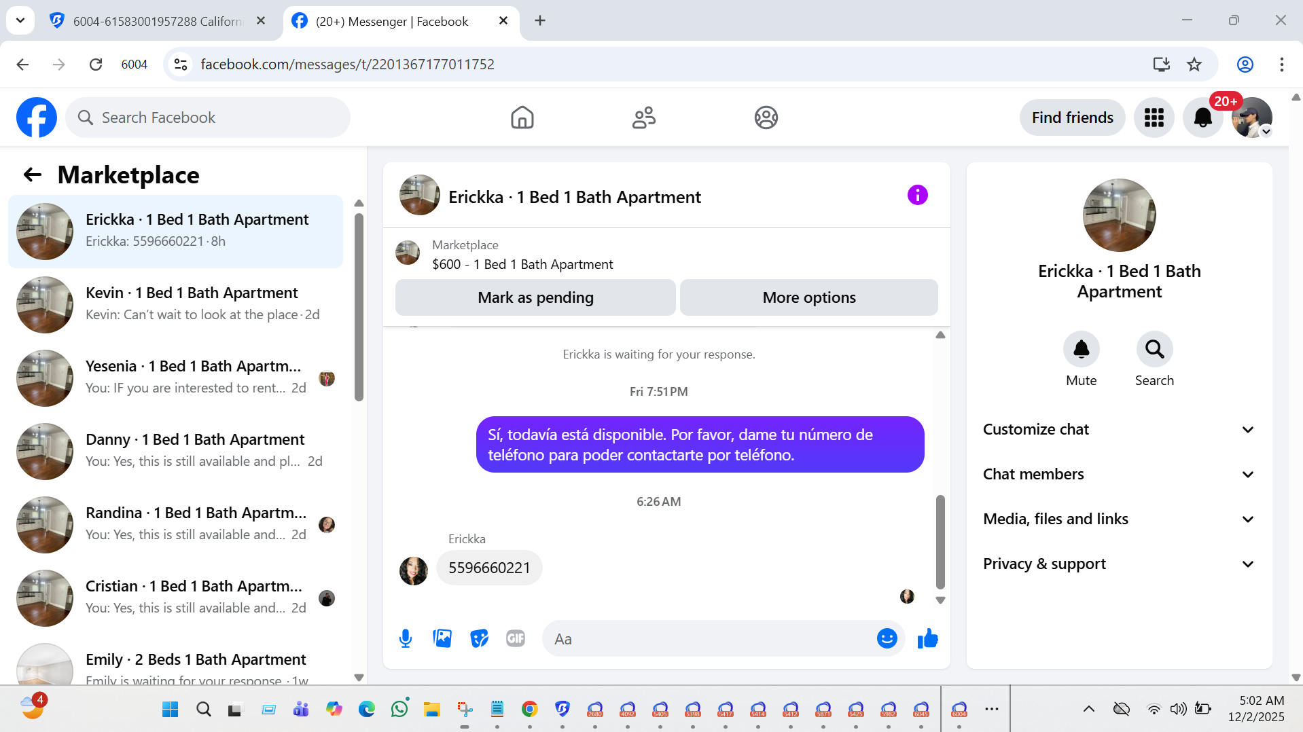
Task: Expand Chat members section
Action: coord(1119,474)
